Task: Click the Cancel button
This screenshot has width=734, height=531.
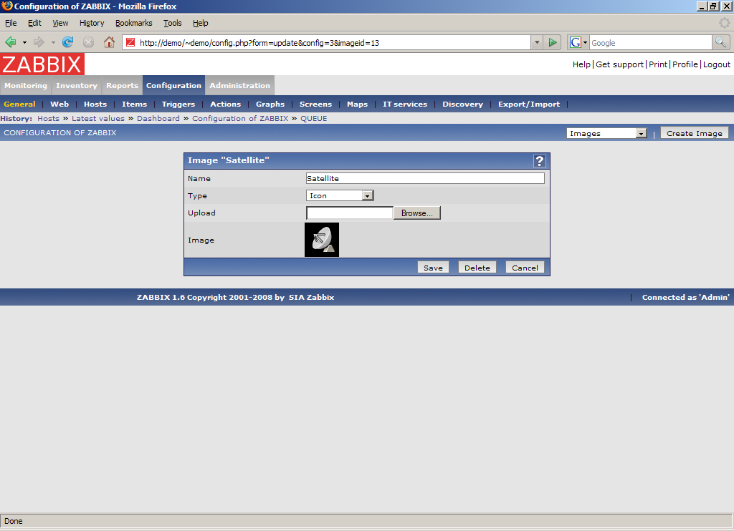Action: (x=525, y=268)
